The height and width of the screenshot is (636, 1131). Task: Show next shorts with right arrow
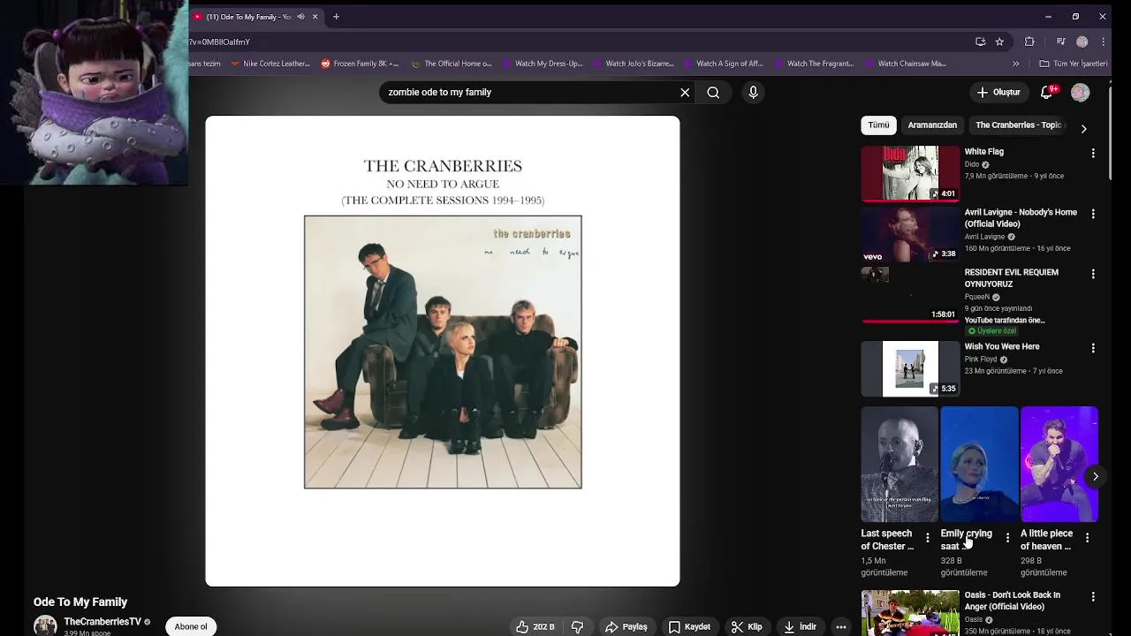1095,476
